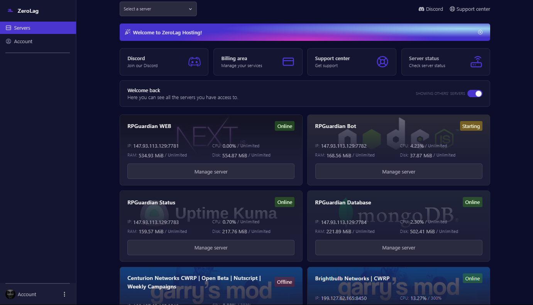This screenshot has width=533, height=305.
Task: Click Centurion Networks CWRP server title
Action: pos(194,282)
